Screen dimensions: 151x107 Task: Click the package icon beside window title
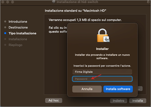point(54,2)
